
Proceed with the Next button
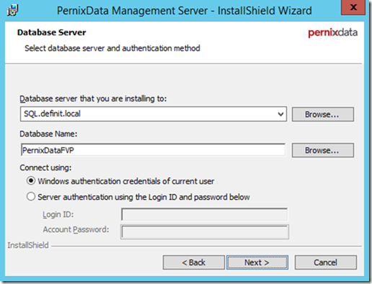coord(257,262)
